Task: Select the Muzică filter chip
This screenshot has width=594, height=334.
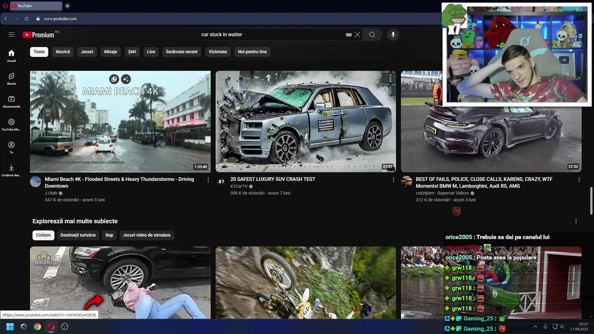Action: point(63,51)
